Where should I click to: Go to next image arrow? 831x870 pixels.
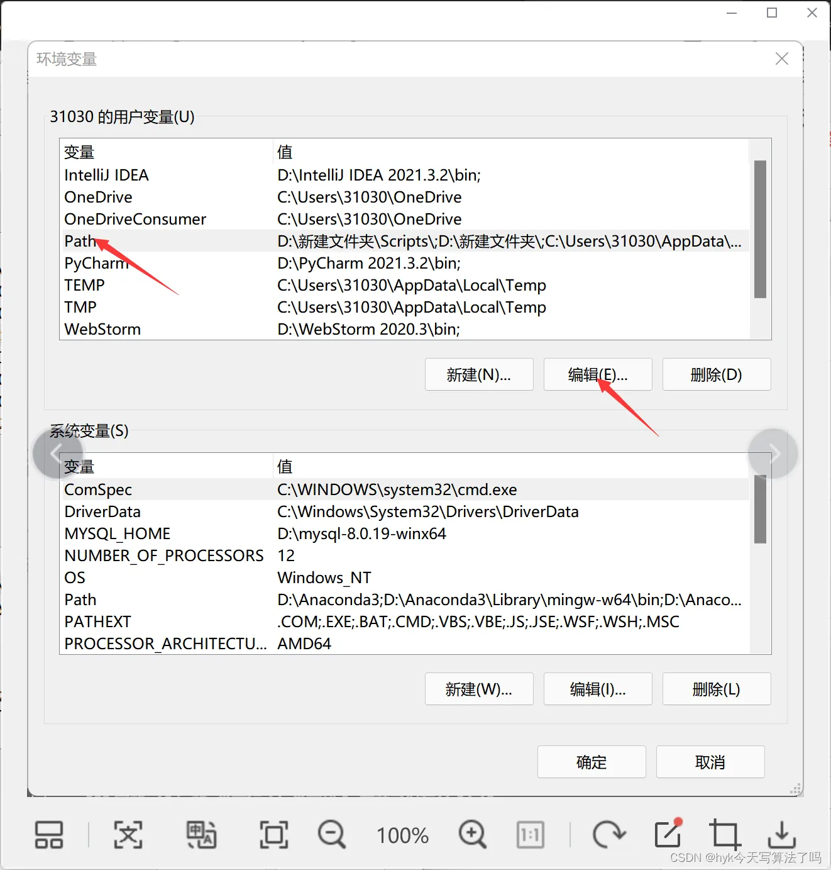pos(773,454)
